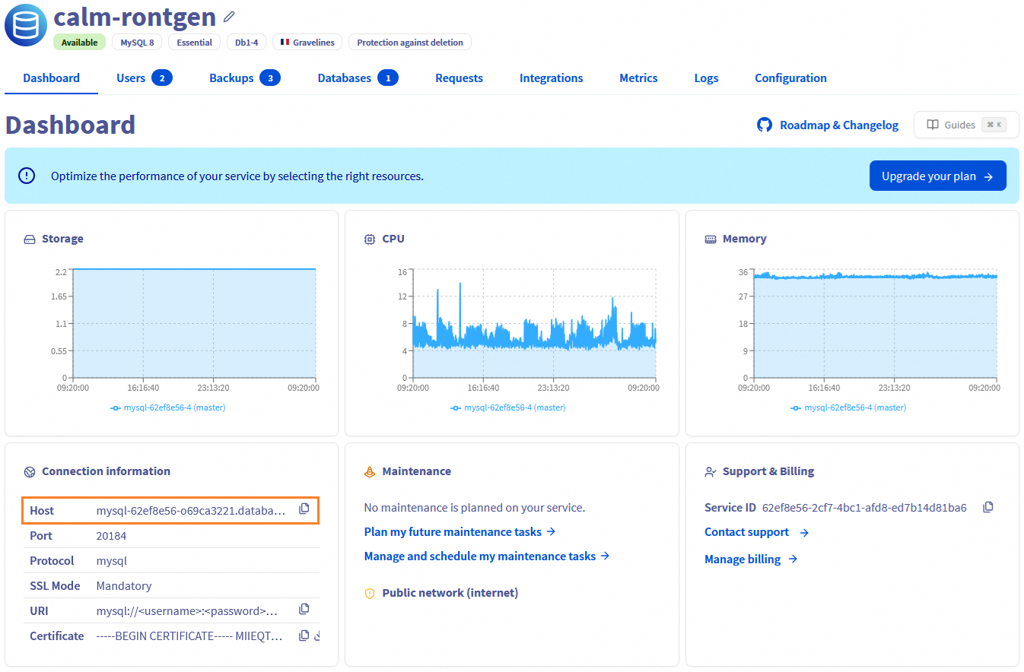Copy the Host value to clipboard
Screen dimensions: 1024x672
pos(304,509)
